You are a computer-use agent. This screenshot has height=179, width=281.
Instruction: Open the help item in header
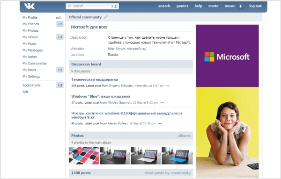pyautogui.click(x=198, y=6)
